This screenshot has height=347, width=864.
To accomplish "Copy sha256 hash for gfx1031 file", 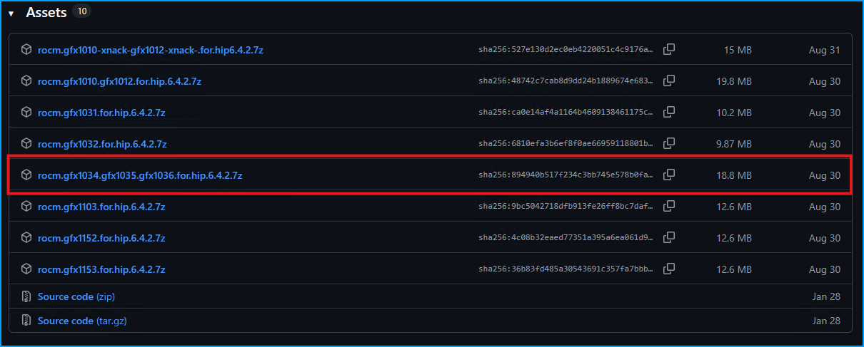I will click(669, 113).
